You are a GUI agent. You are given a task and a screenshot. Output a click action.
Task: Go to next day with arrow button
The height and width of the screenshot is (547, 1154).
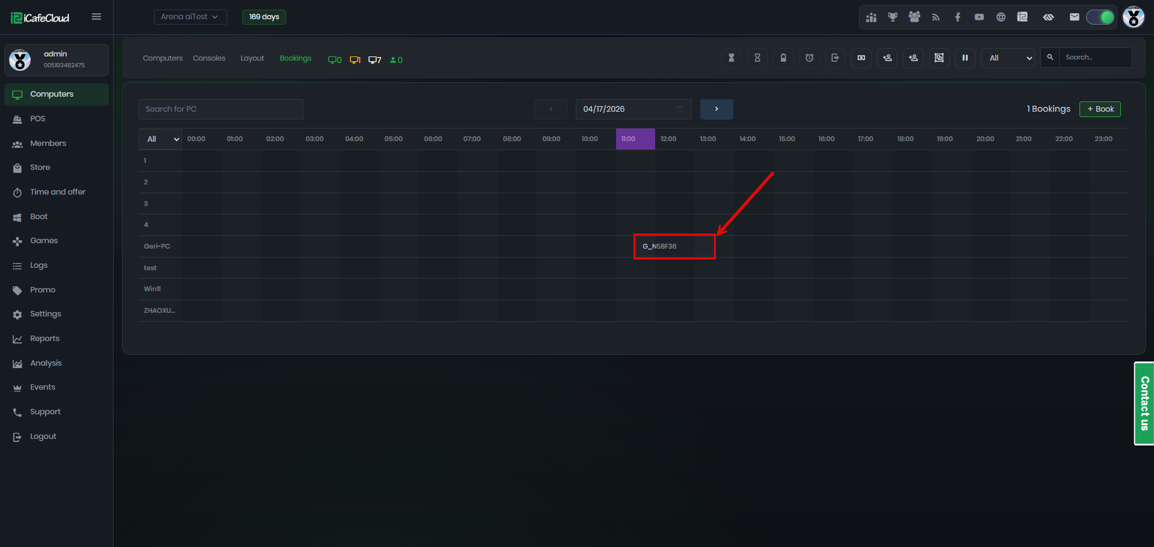tap(716, 109)
